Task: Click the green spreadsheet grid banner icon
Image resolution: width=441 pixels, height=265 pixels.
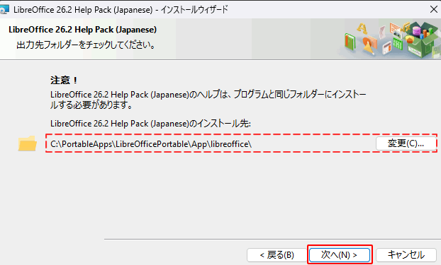Action: click(x=398, y=44)
